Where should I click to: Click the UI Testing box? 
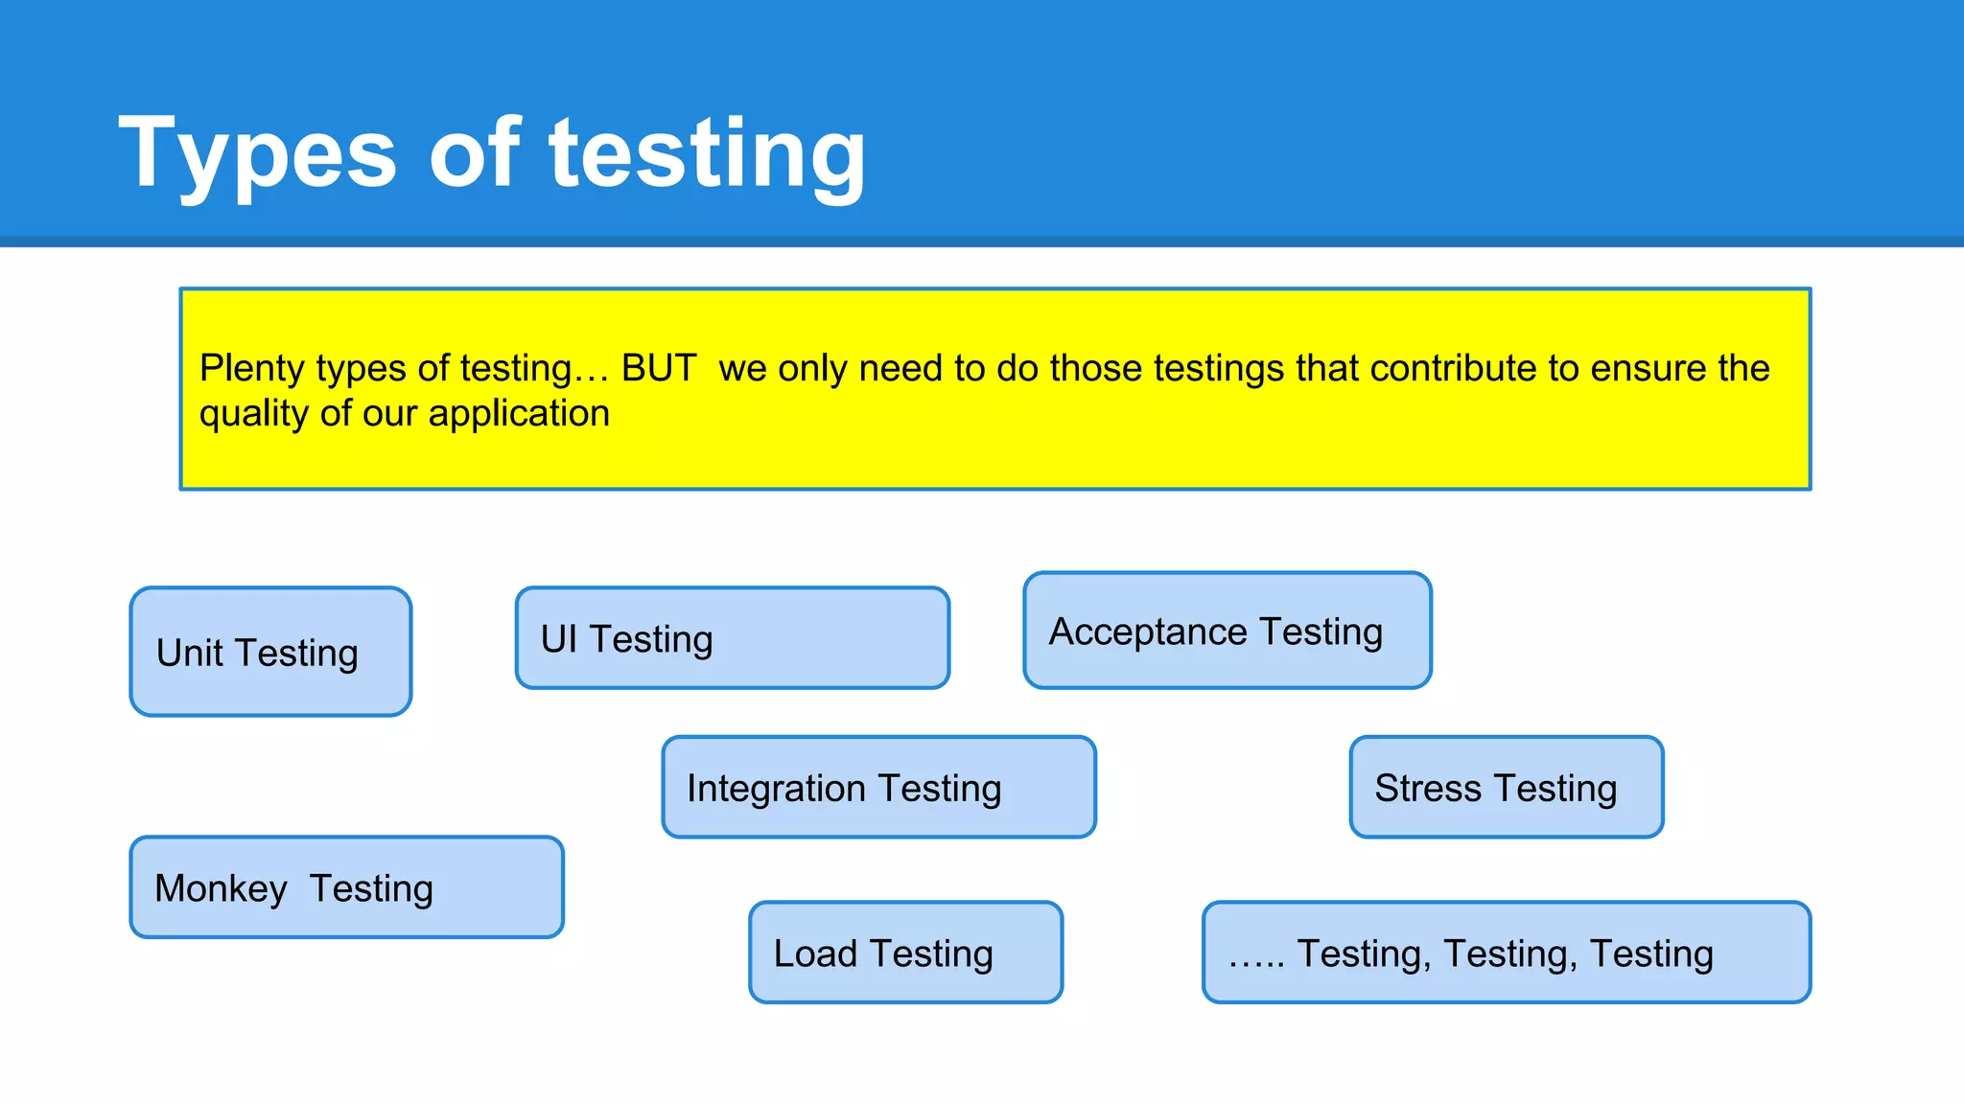click(x=732, y=638)
